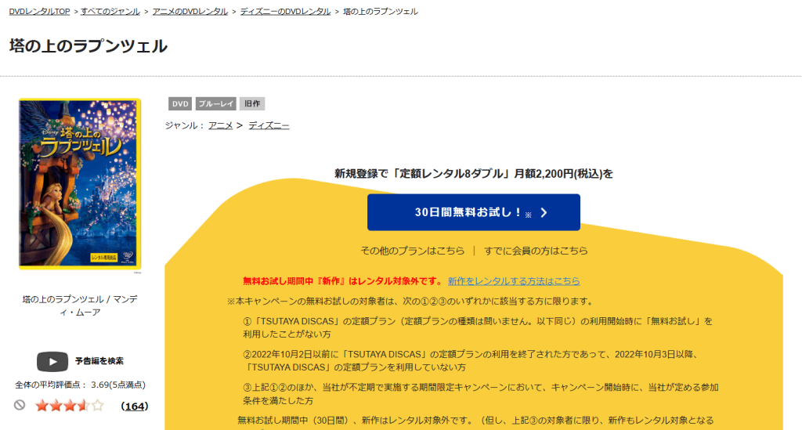Go to すべてのジャンル breadcrumb
Image resolution: width=802 pixels, height=430 pixels.
pyautogui.click(x=110, y=11)
